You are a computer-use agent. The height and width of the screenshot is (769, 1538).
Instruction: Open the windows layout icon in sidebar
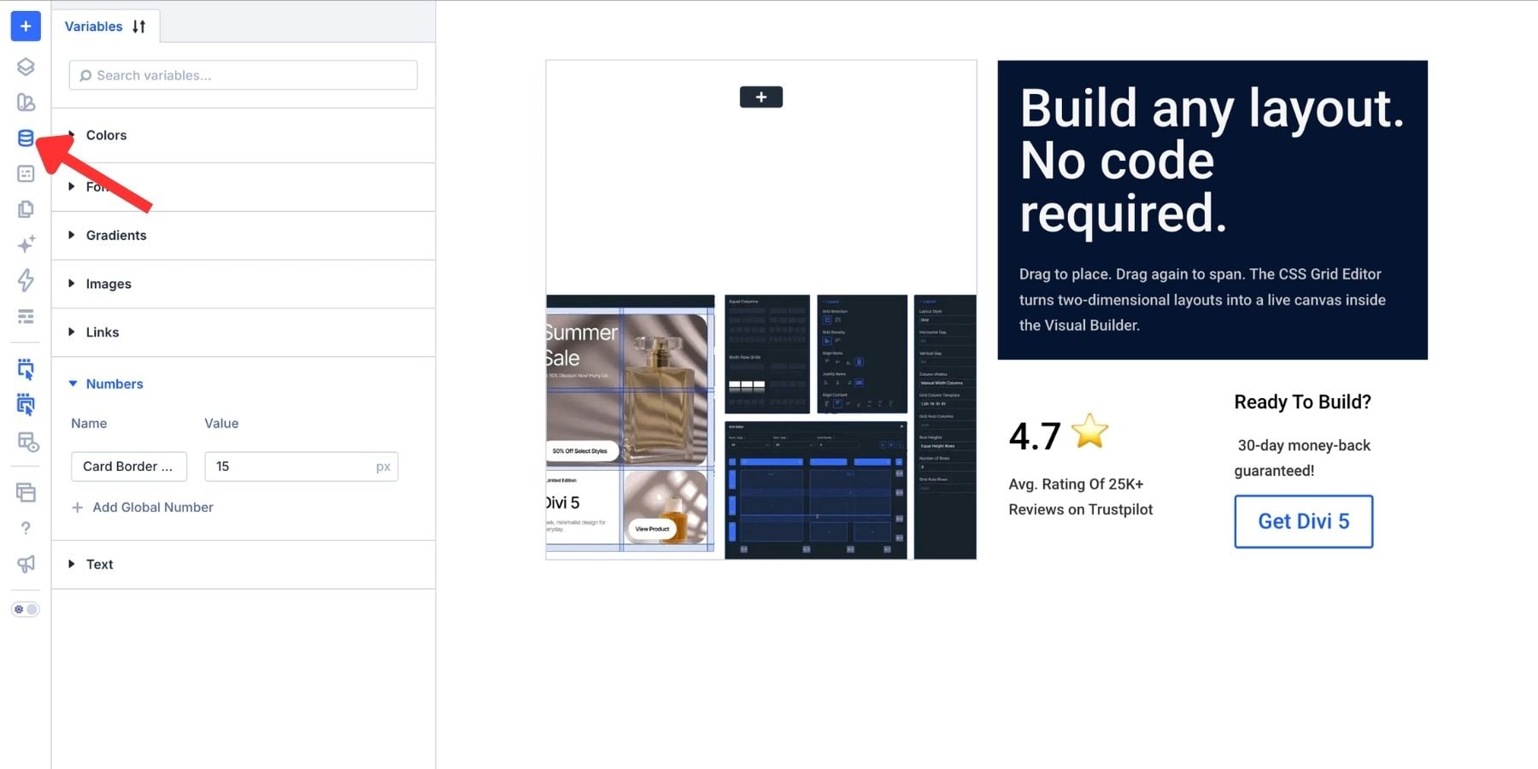coord(26,492)
